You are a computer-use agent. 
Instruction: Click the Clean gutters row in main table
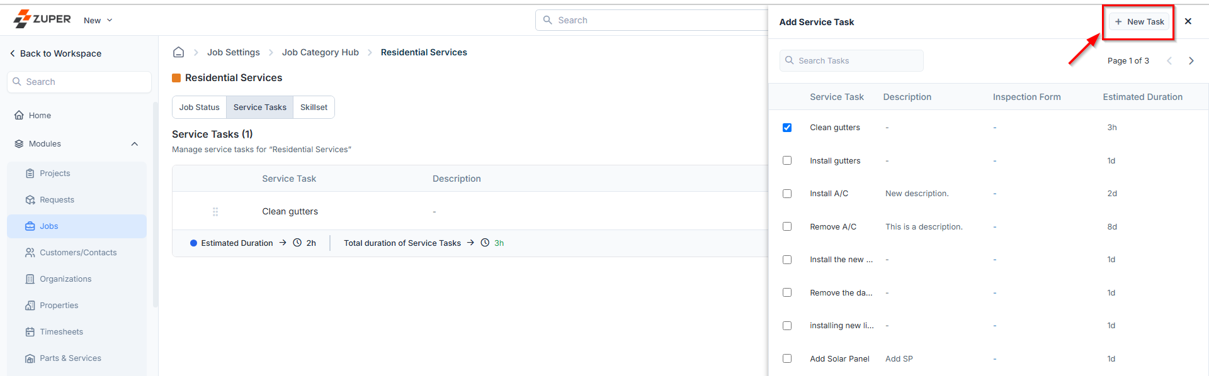(470, 211)
